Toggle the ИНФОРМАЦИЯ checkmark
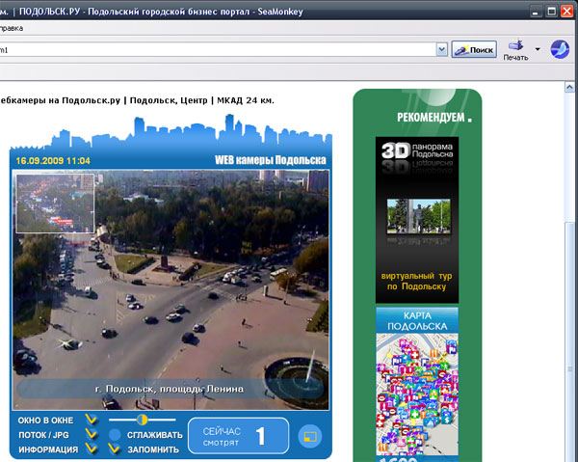The height and width of the screenshot is (462, 578). point(91,448)
